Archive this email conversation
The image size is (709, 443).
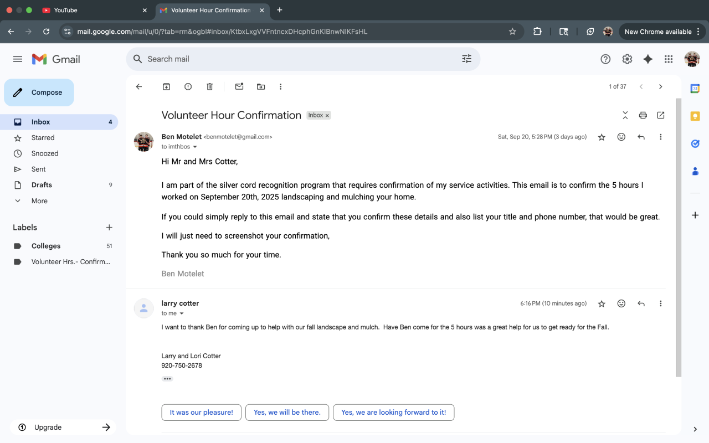[166, 86]
